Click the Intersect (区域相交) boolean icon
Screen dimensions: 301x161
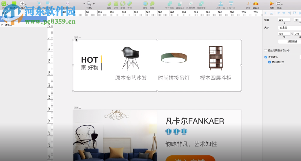point(191,4)
